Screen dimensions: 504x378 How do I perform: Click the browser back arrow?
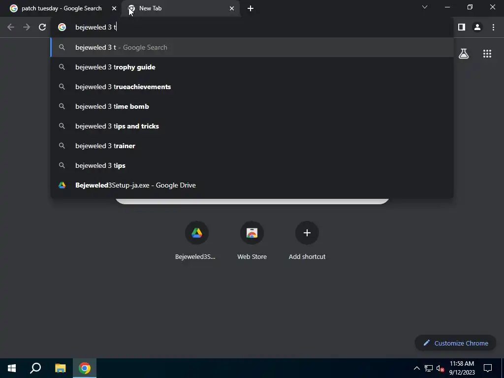tap(11, 28)
